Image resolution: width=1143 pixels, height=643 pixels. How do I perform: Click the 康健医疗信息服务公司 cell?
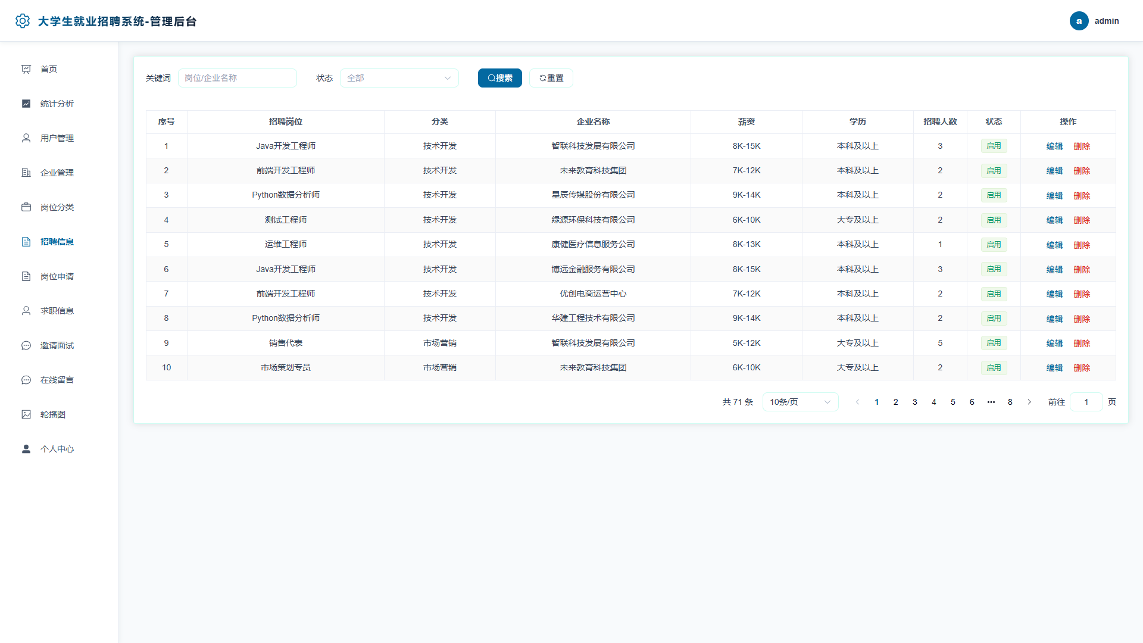pos(593,244)
